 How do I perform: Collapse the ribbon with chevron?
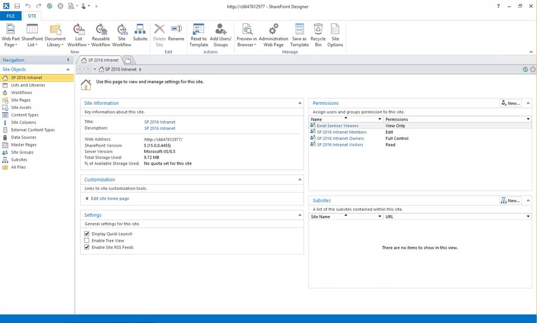point(531,52)
